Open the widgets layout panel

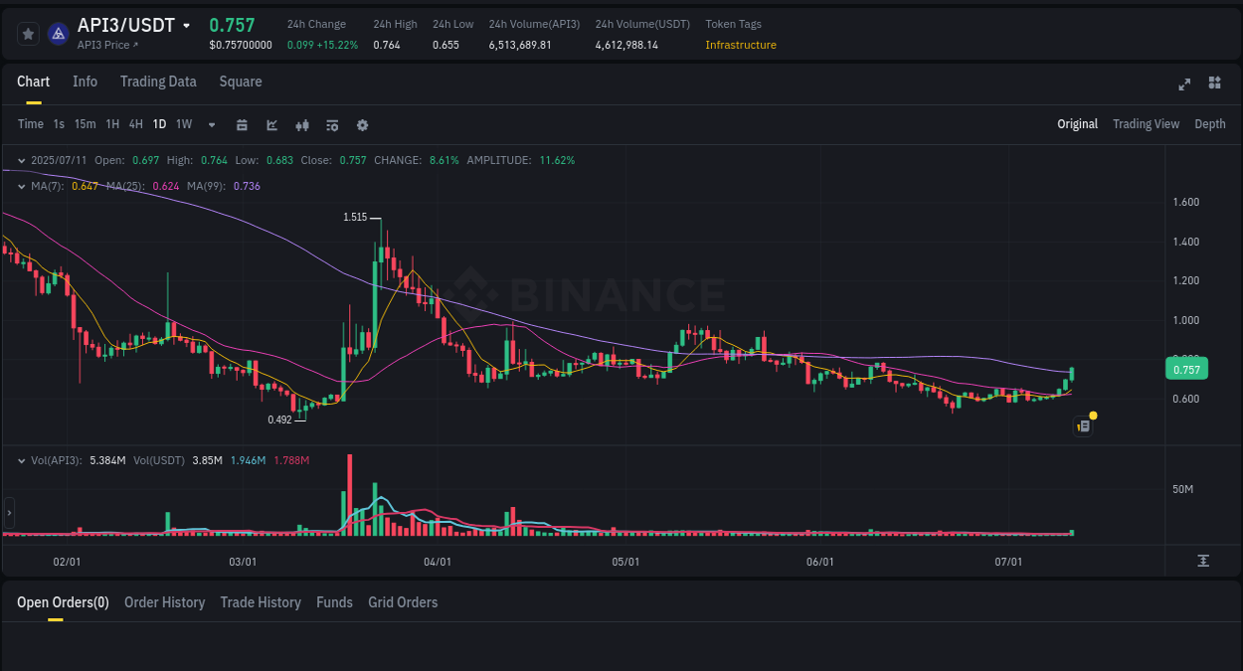click(x=1214, y=84)
